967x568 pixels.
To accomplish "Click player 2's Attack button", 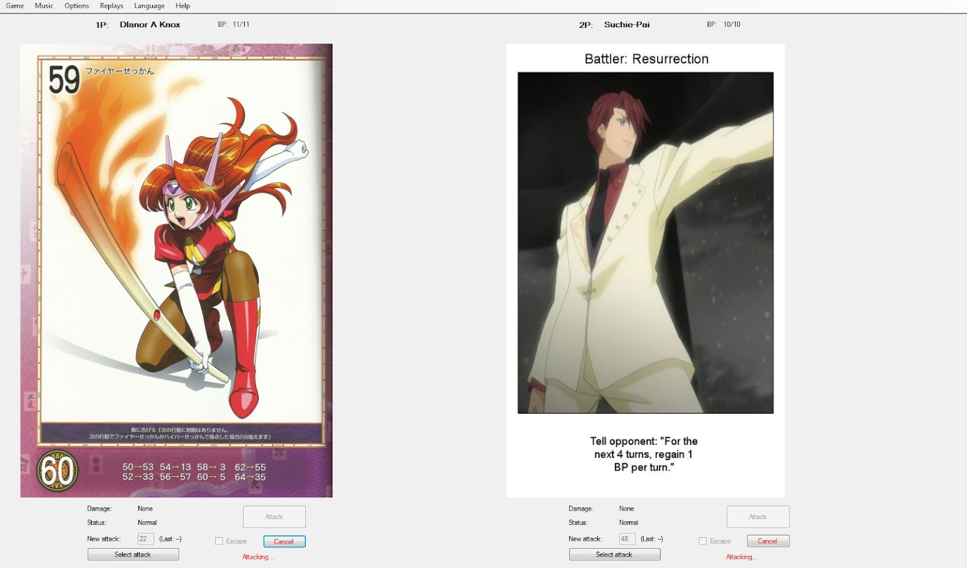I will coord(758,517).
